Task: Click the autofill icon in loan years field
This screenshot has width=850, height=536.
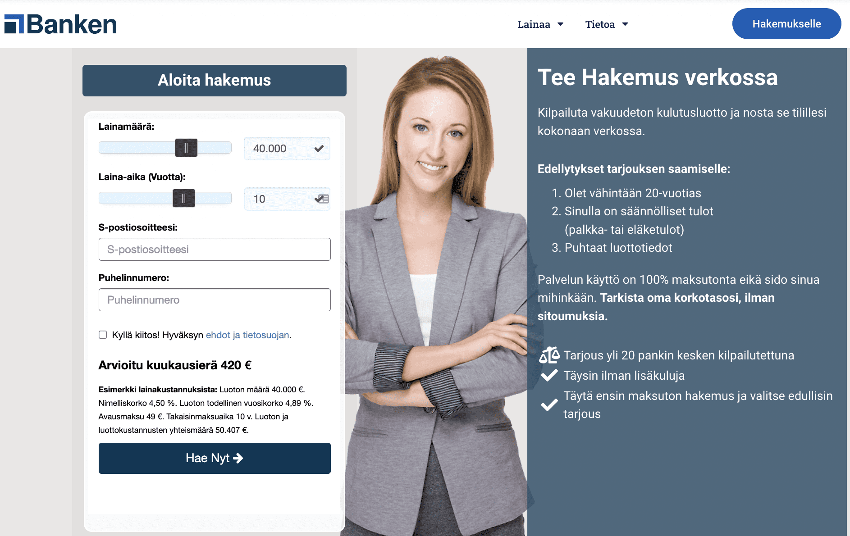Action: [322, 199]
